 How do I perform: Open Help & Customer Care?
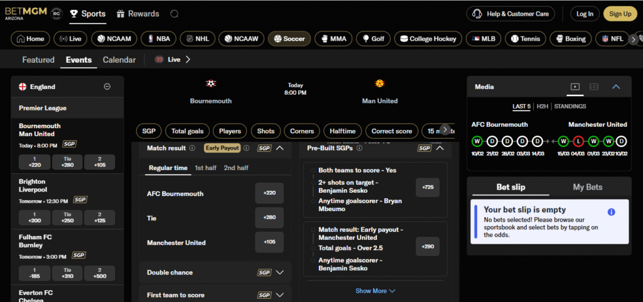[x=511, y=14]
